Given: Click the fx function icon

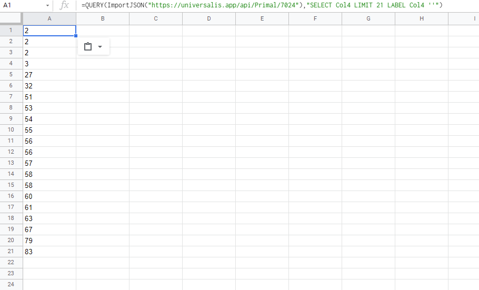Looking at the screenshot, I should click(x=64, y=5).
